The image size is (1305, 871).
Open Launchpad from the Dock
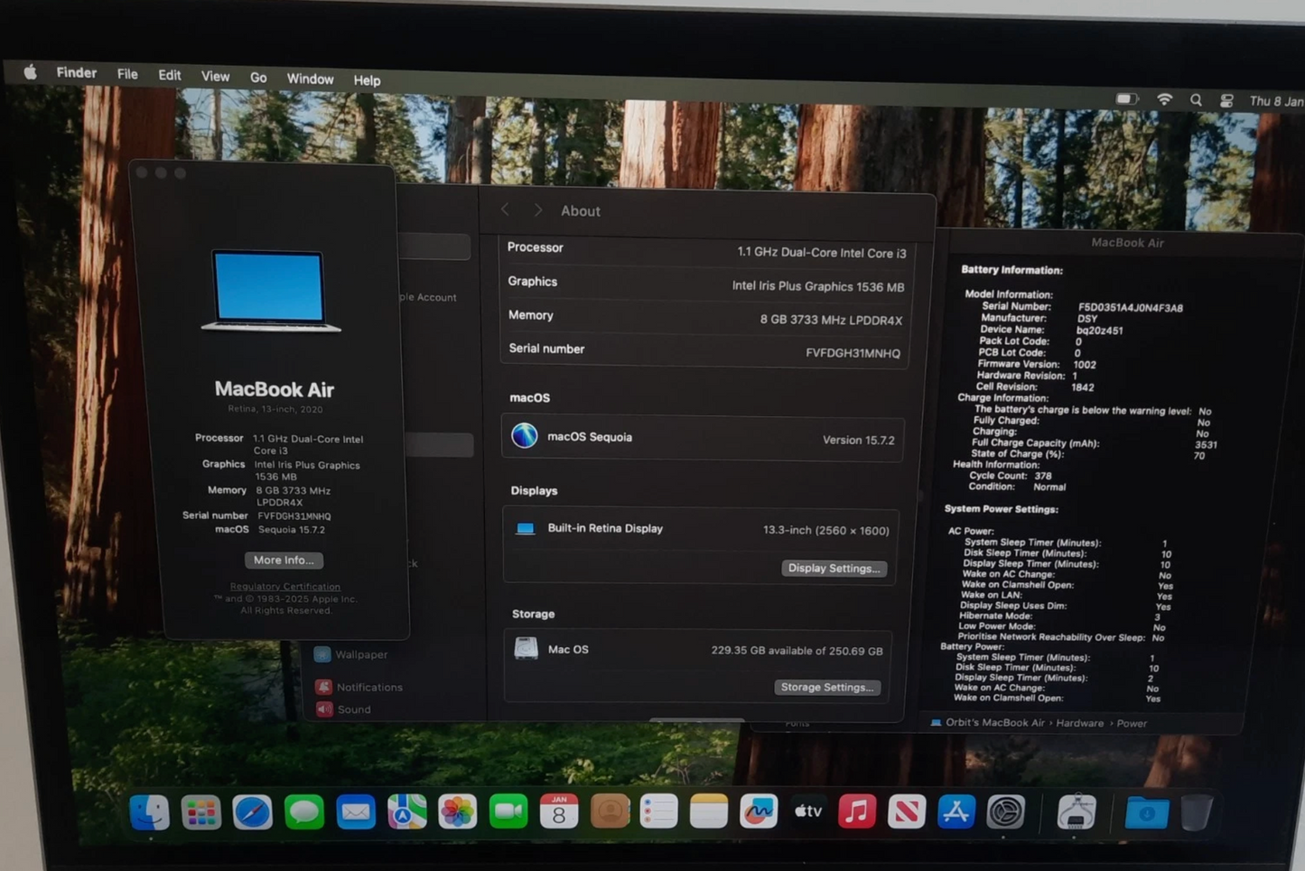pos(200,812)
